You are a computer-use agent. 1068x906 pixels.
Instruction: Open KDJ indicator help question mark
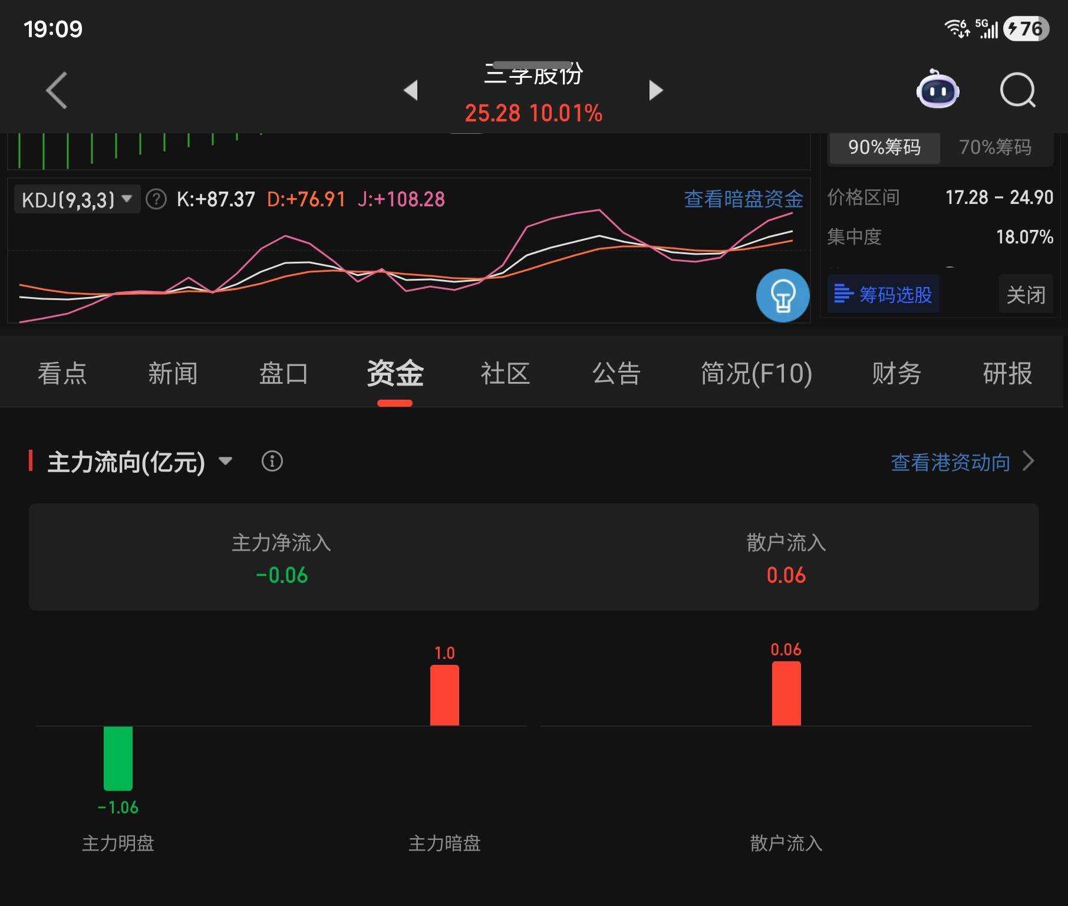coord(156,199)
